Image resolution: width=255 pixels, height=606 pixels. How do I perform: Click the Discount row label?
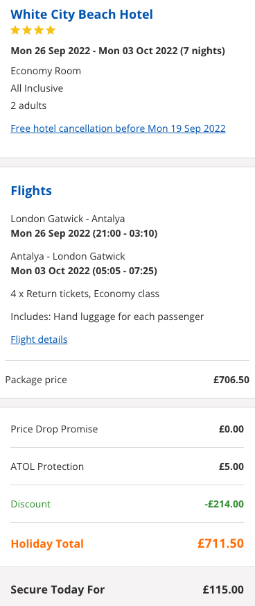[30, 504]
